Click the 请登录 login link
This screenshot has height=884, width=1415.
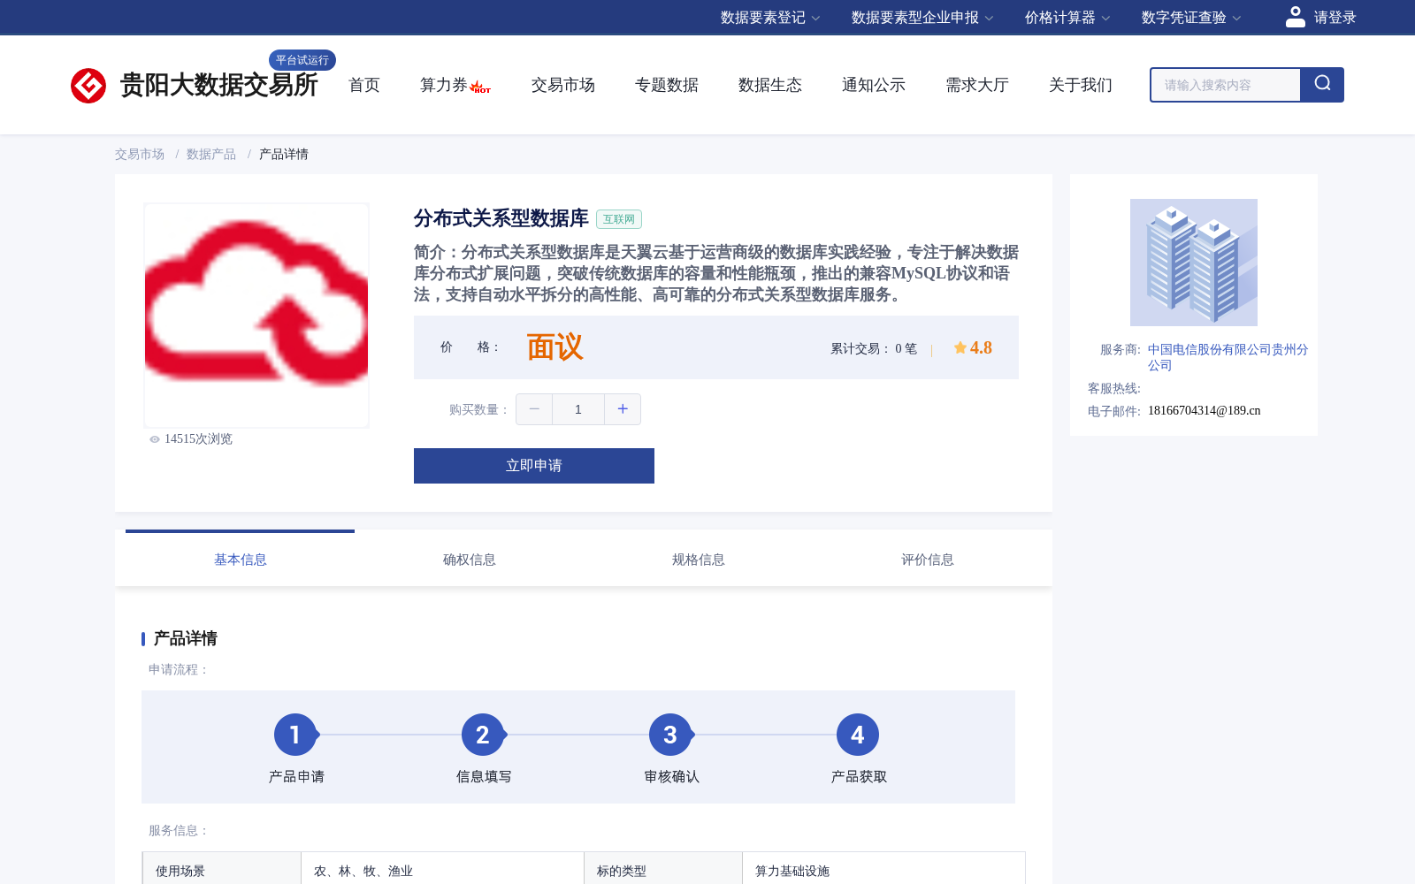(x=1335, y=18)
